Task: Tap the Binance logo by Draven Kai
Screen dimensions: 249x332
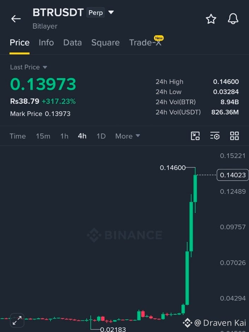Action: (188, 323)
